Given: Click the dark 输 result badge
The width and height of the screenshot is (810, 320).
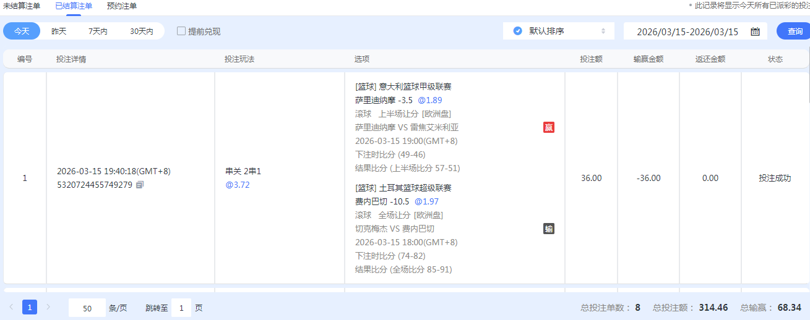Looking at the screenshot, I should point(548,229).
